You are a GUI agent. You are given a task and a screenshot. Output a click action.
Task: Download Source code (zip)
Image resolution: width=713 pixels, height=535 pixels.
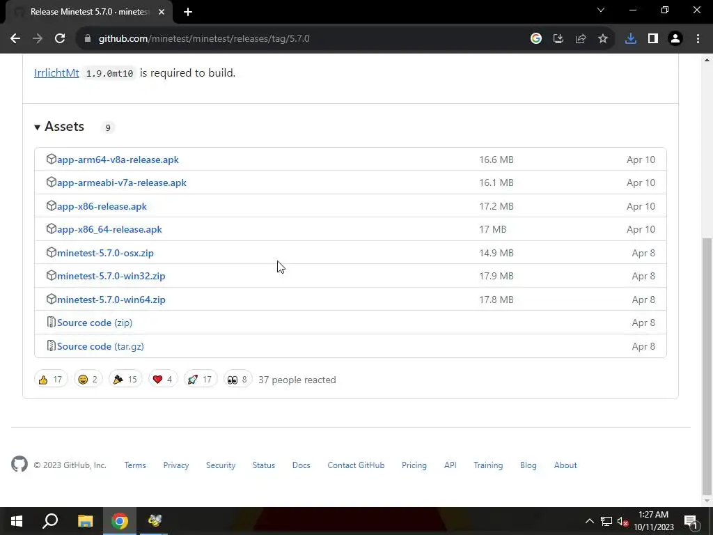[x=95, y=323]
